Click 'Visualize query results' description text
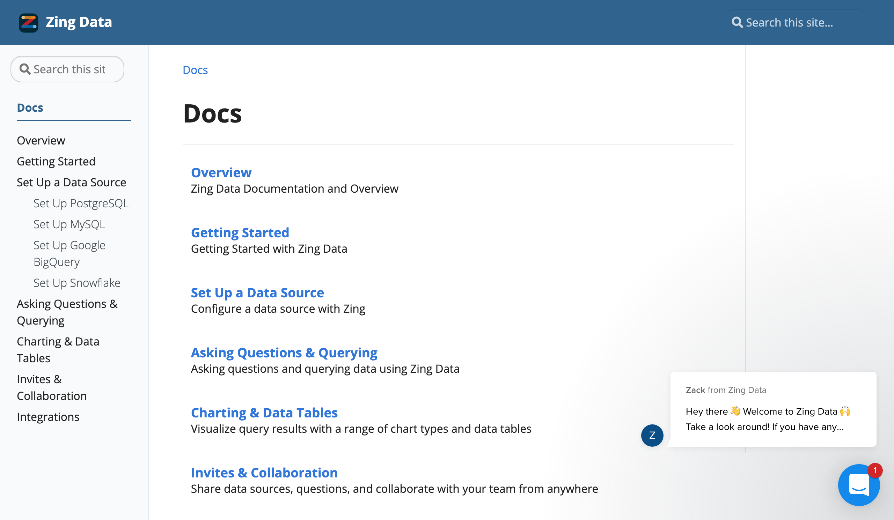The width and height of the screenshot is (894, 520). pyautogui.click(x=361, y=429)
